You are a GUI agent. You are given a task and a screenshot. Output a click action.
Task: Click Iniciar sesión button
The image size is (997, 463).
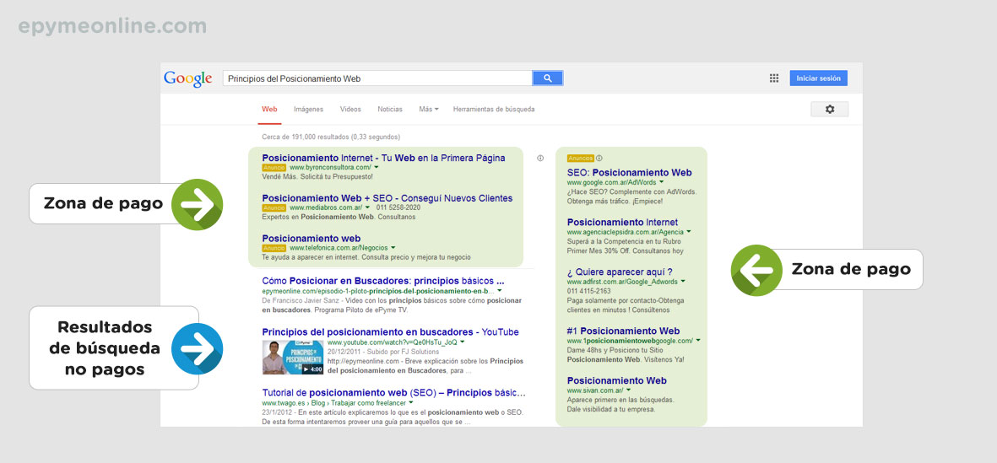coord(818,78)
